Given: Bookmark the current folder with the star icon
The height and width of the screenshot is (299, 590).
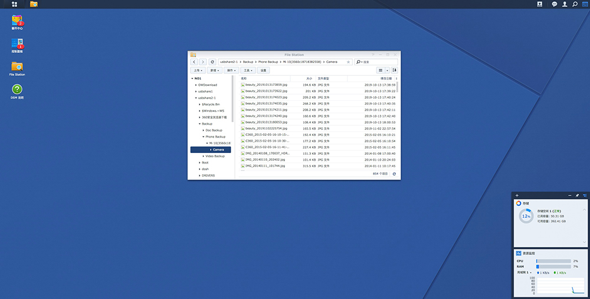Looking at the screenshot, I should click(348, 62).
